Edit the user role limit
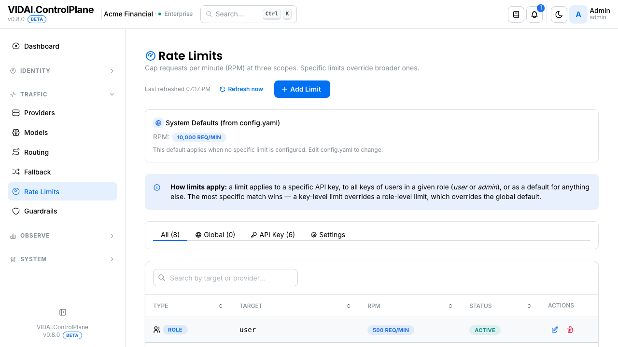Viewport: 618px width, 347px height. pyautogui.click(x=555, y=330)
